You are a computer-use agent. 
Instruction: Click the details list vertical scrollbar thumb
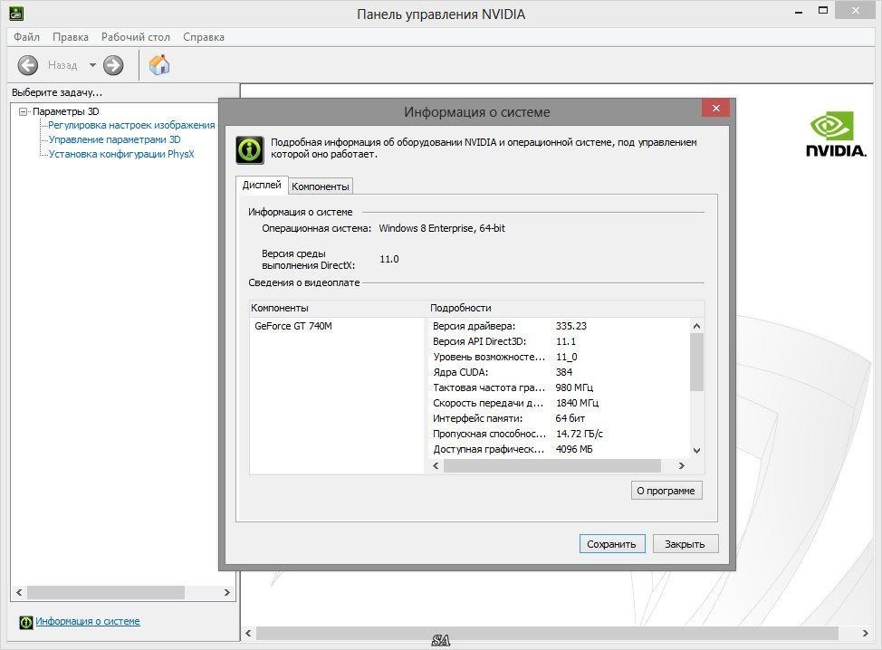click(696, 362)
